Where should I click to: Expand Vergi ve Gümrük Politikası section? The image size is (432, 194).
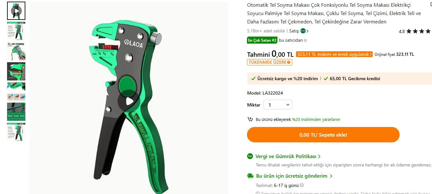coord(288,156)
